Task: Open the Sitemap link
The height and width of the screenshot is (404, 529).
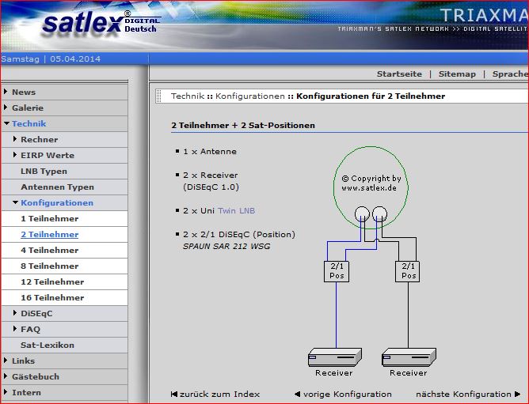Action: [x=457, y=74]
